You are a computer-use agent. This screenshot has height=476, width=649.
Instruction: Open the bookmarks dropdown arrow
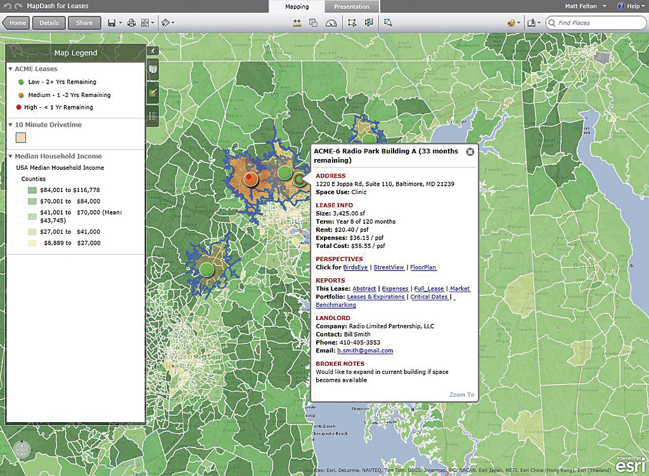(x=539, y=23)
